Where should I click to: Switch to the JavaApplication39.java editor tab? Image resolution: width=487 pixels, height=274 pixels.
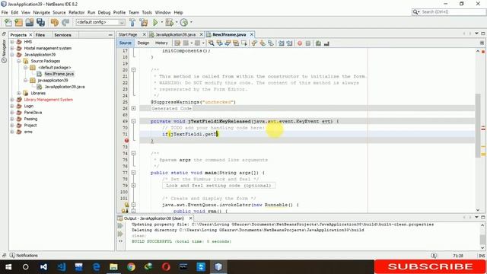pyautogui.click(x=175, y=34)
